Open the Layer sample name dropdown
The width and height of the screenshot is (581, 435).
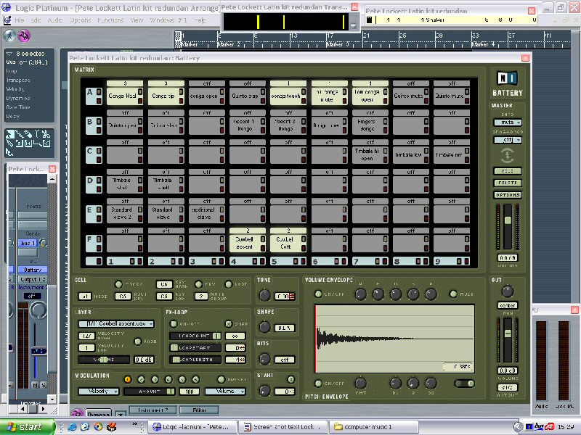click(116, 323)
